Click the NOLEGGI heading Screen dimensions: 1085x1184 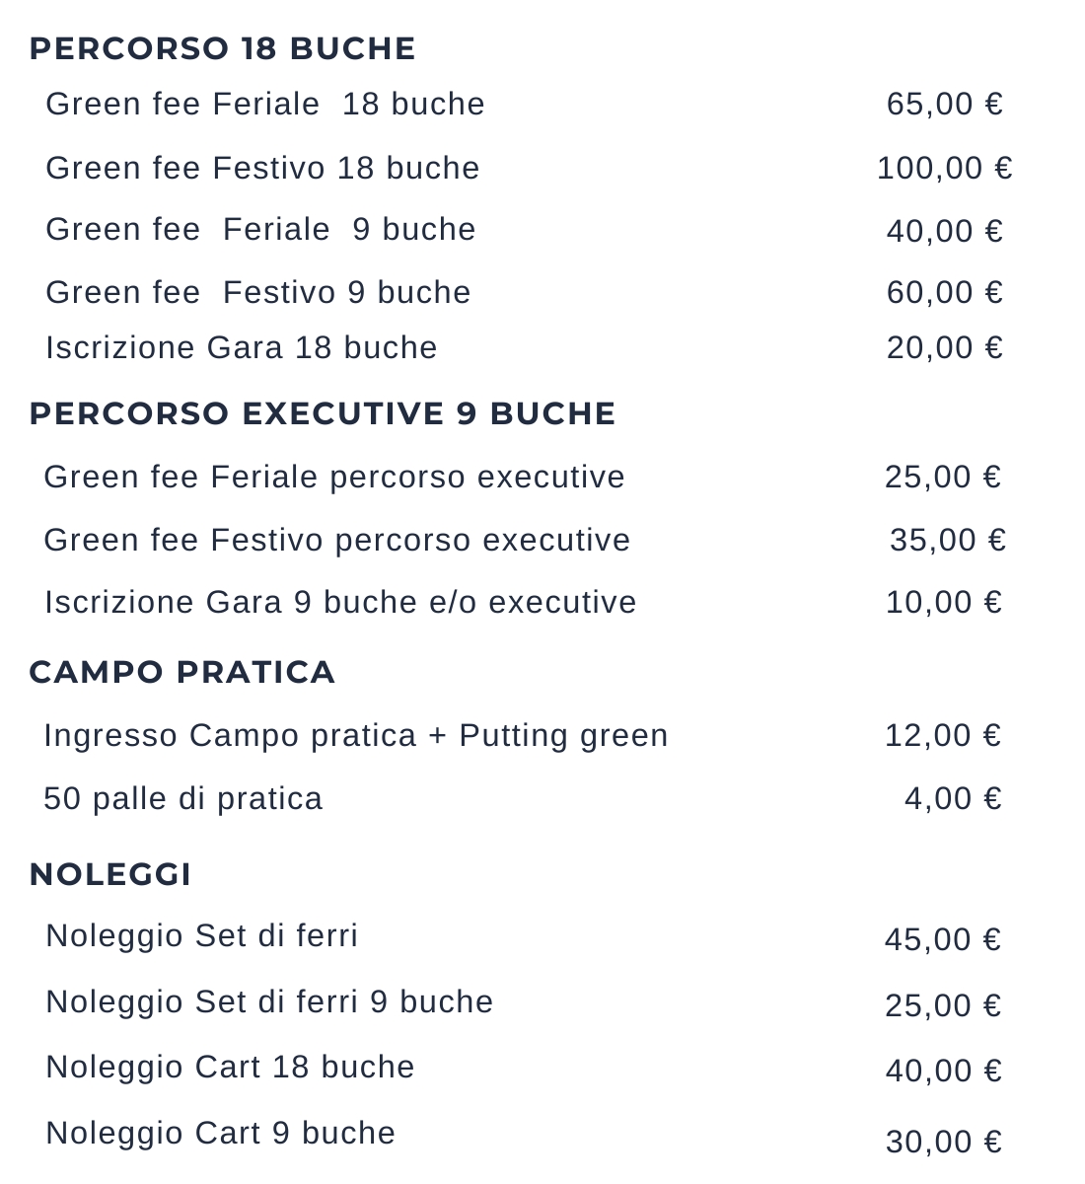coord(109,874)
